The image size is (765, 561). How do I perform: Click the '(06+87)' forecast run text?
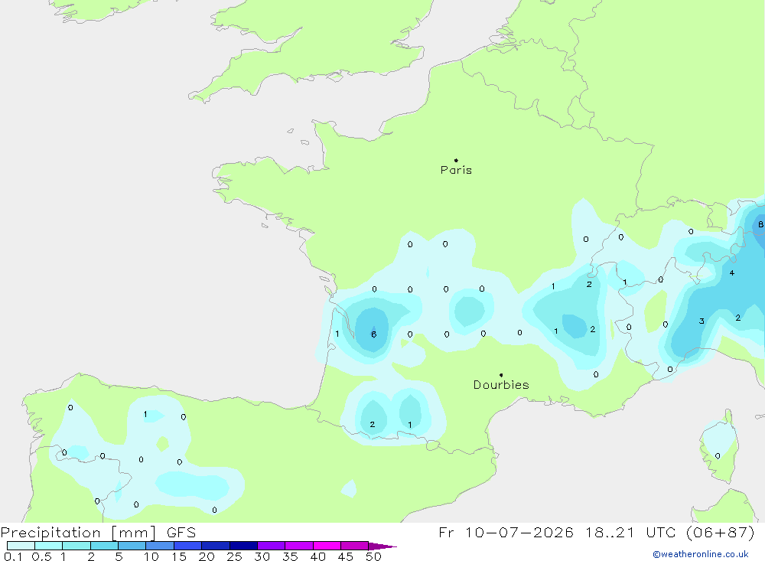[720, 532]
